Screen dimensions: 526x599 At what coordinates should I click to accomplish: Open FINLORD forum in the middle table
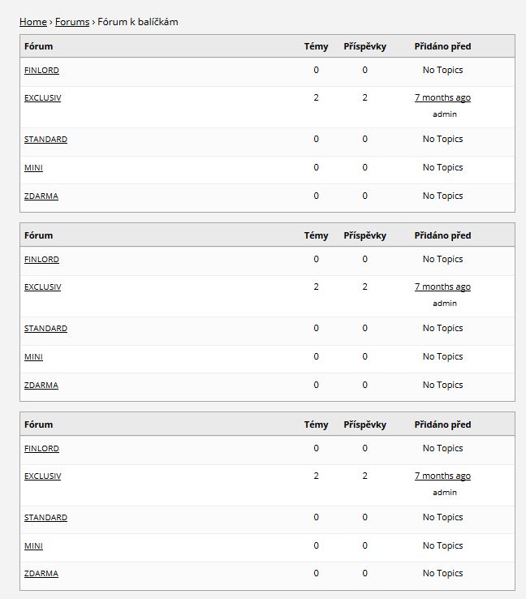41,260
